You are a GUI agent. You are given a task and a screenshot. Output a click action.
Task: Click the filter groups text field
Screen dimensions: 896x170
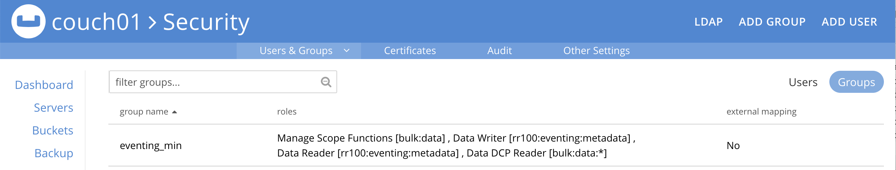pos(214,82)
